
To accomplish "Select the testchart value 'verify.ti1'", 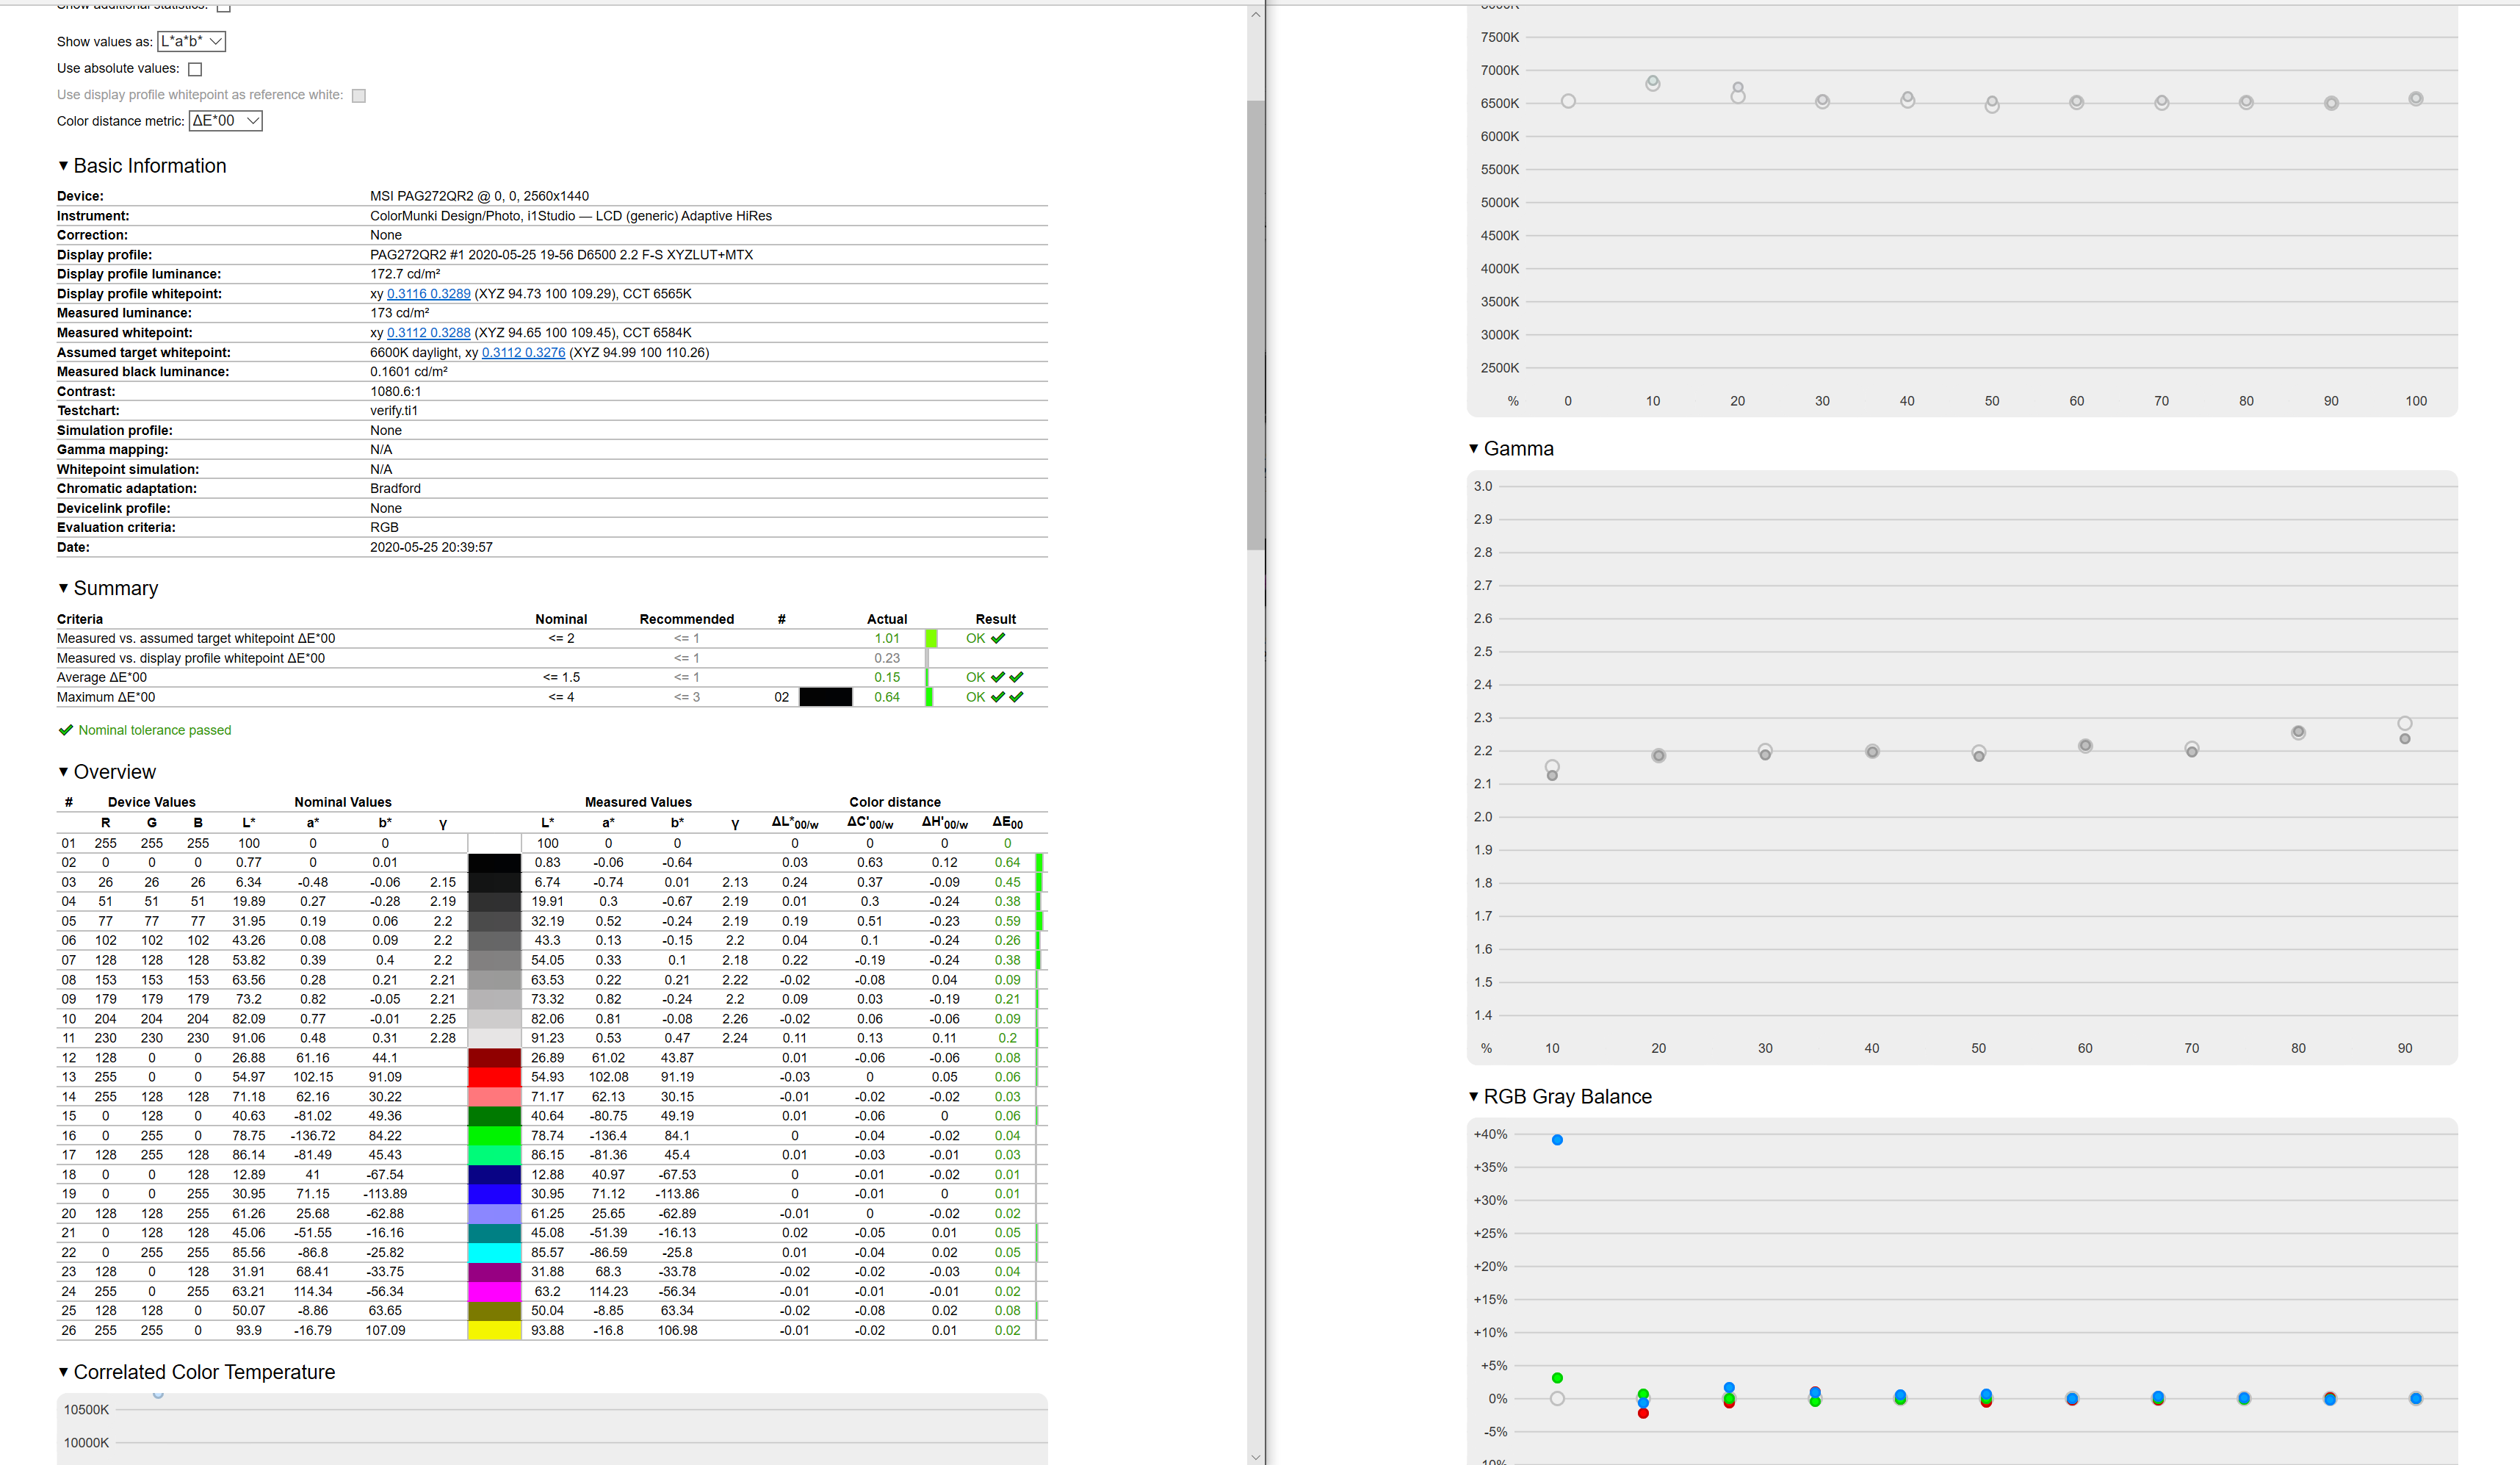I will point(394,411).
